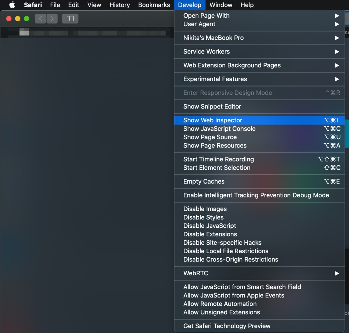Click the green fullscreen window button
This screenshot has height=333, width=349.
(26, 19)
